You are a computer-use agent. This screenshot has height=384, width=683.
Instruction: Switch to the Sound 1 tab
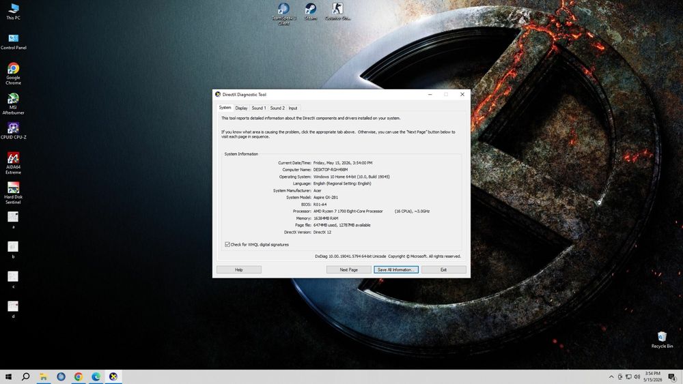[x=259, y=108]
